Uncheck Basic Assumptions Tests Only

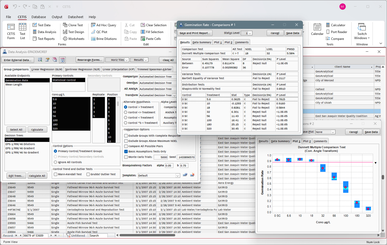point(126,151)
